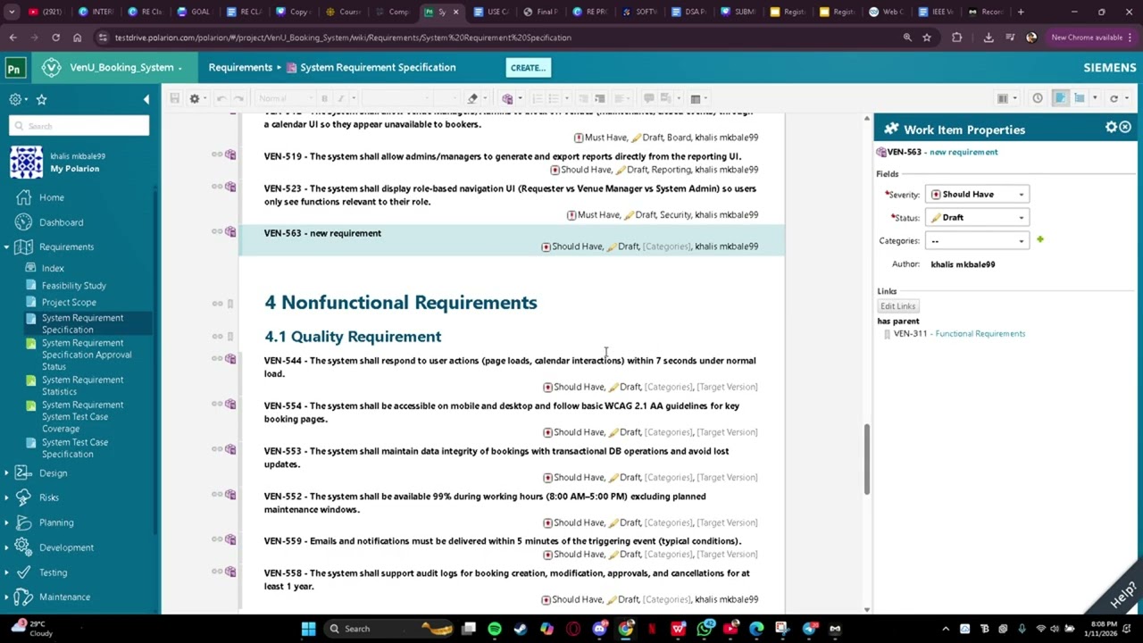Open Spotify from the taskbar
The width and height of the screenshot is (1143, 643).
(x=495, y=629)
